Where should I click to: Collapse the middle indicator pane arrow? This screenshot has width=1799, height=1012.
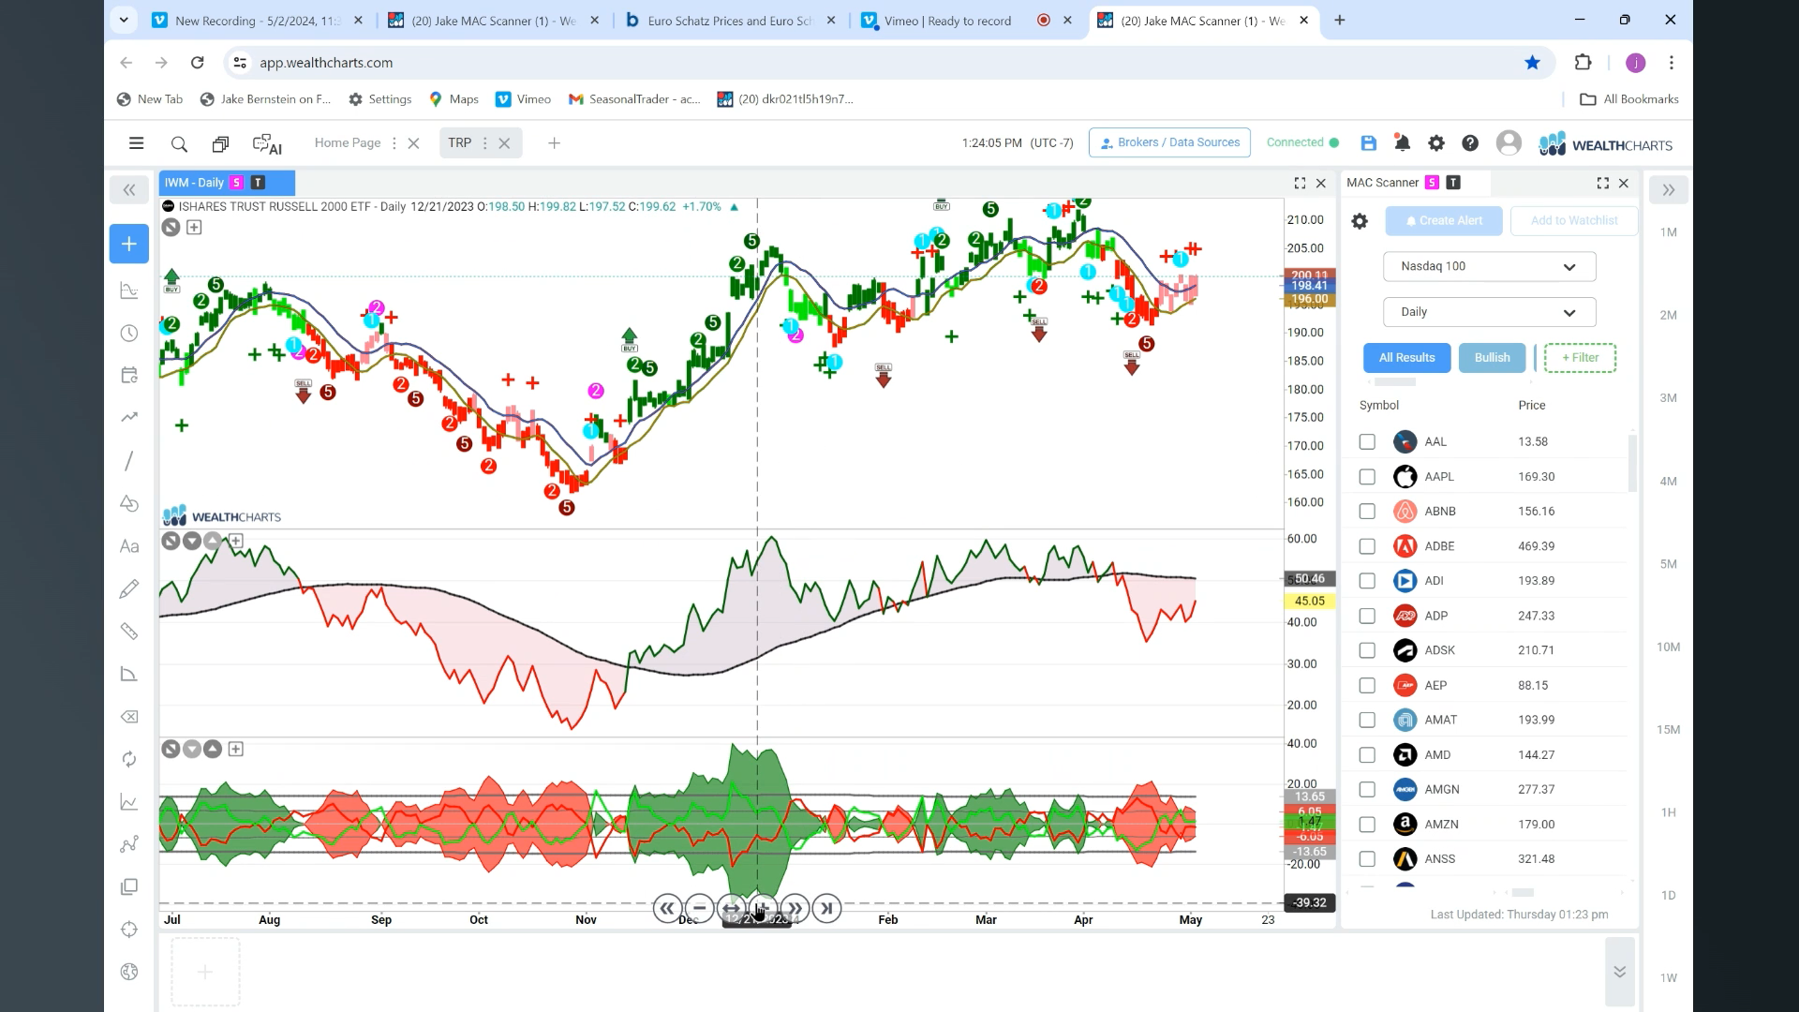pyautogui.click(x=192, y=541)
